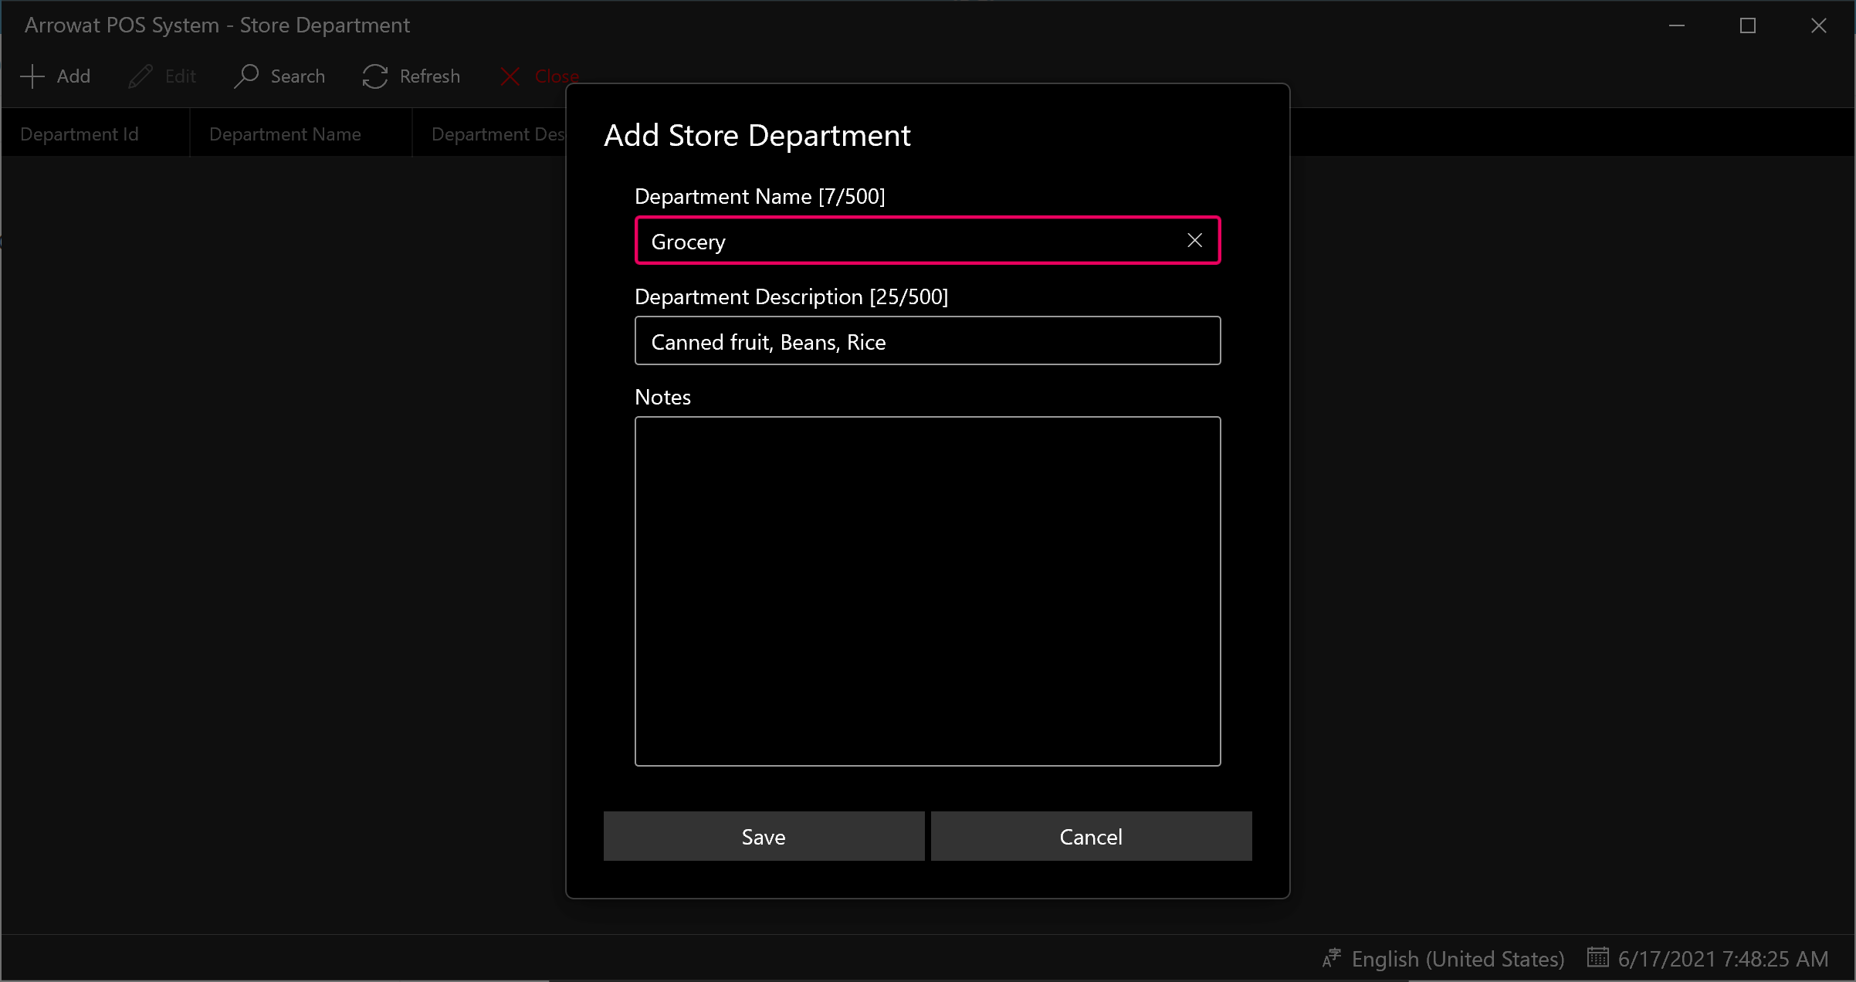This screenshot has height=982, width=1856.
Task: Click the Department Name input field
Action: [x=928, y=241]
